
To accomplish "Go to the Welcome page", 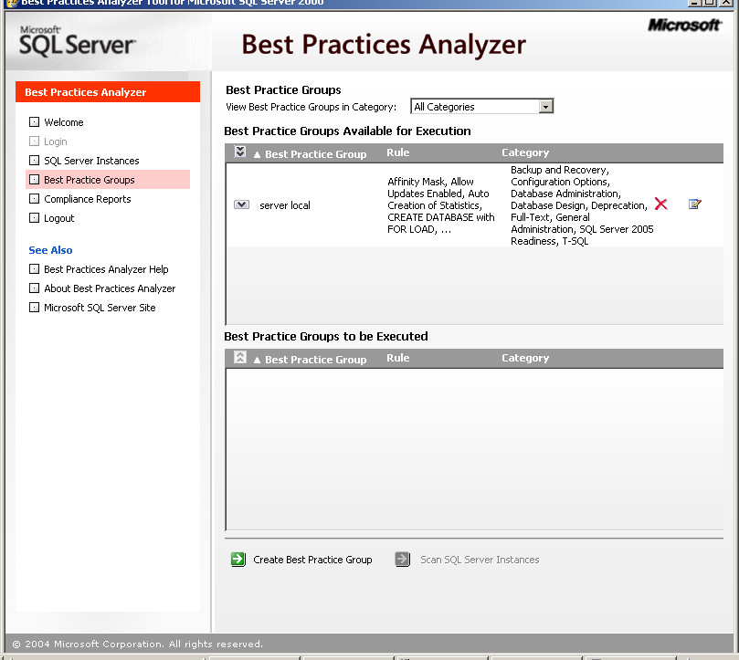I will [64, 122].
